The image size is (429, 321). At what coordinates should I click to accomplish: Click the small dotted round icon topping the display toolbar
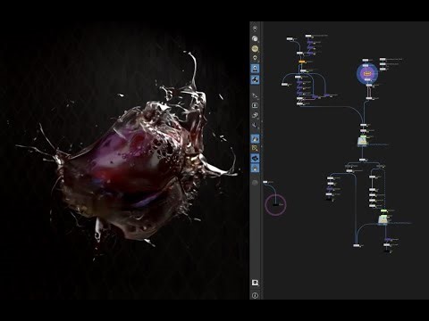[x=255, y=29]
